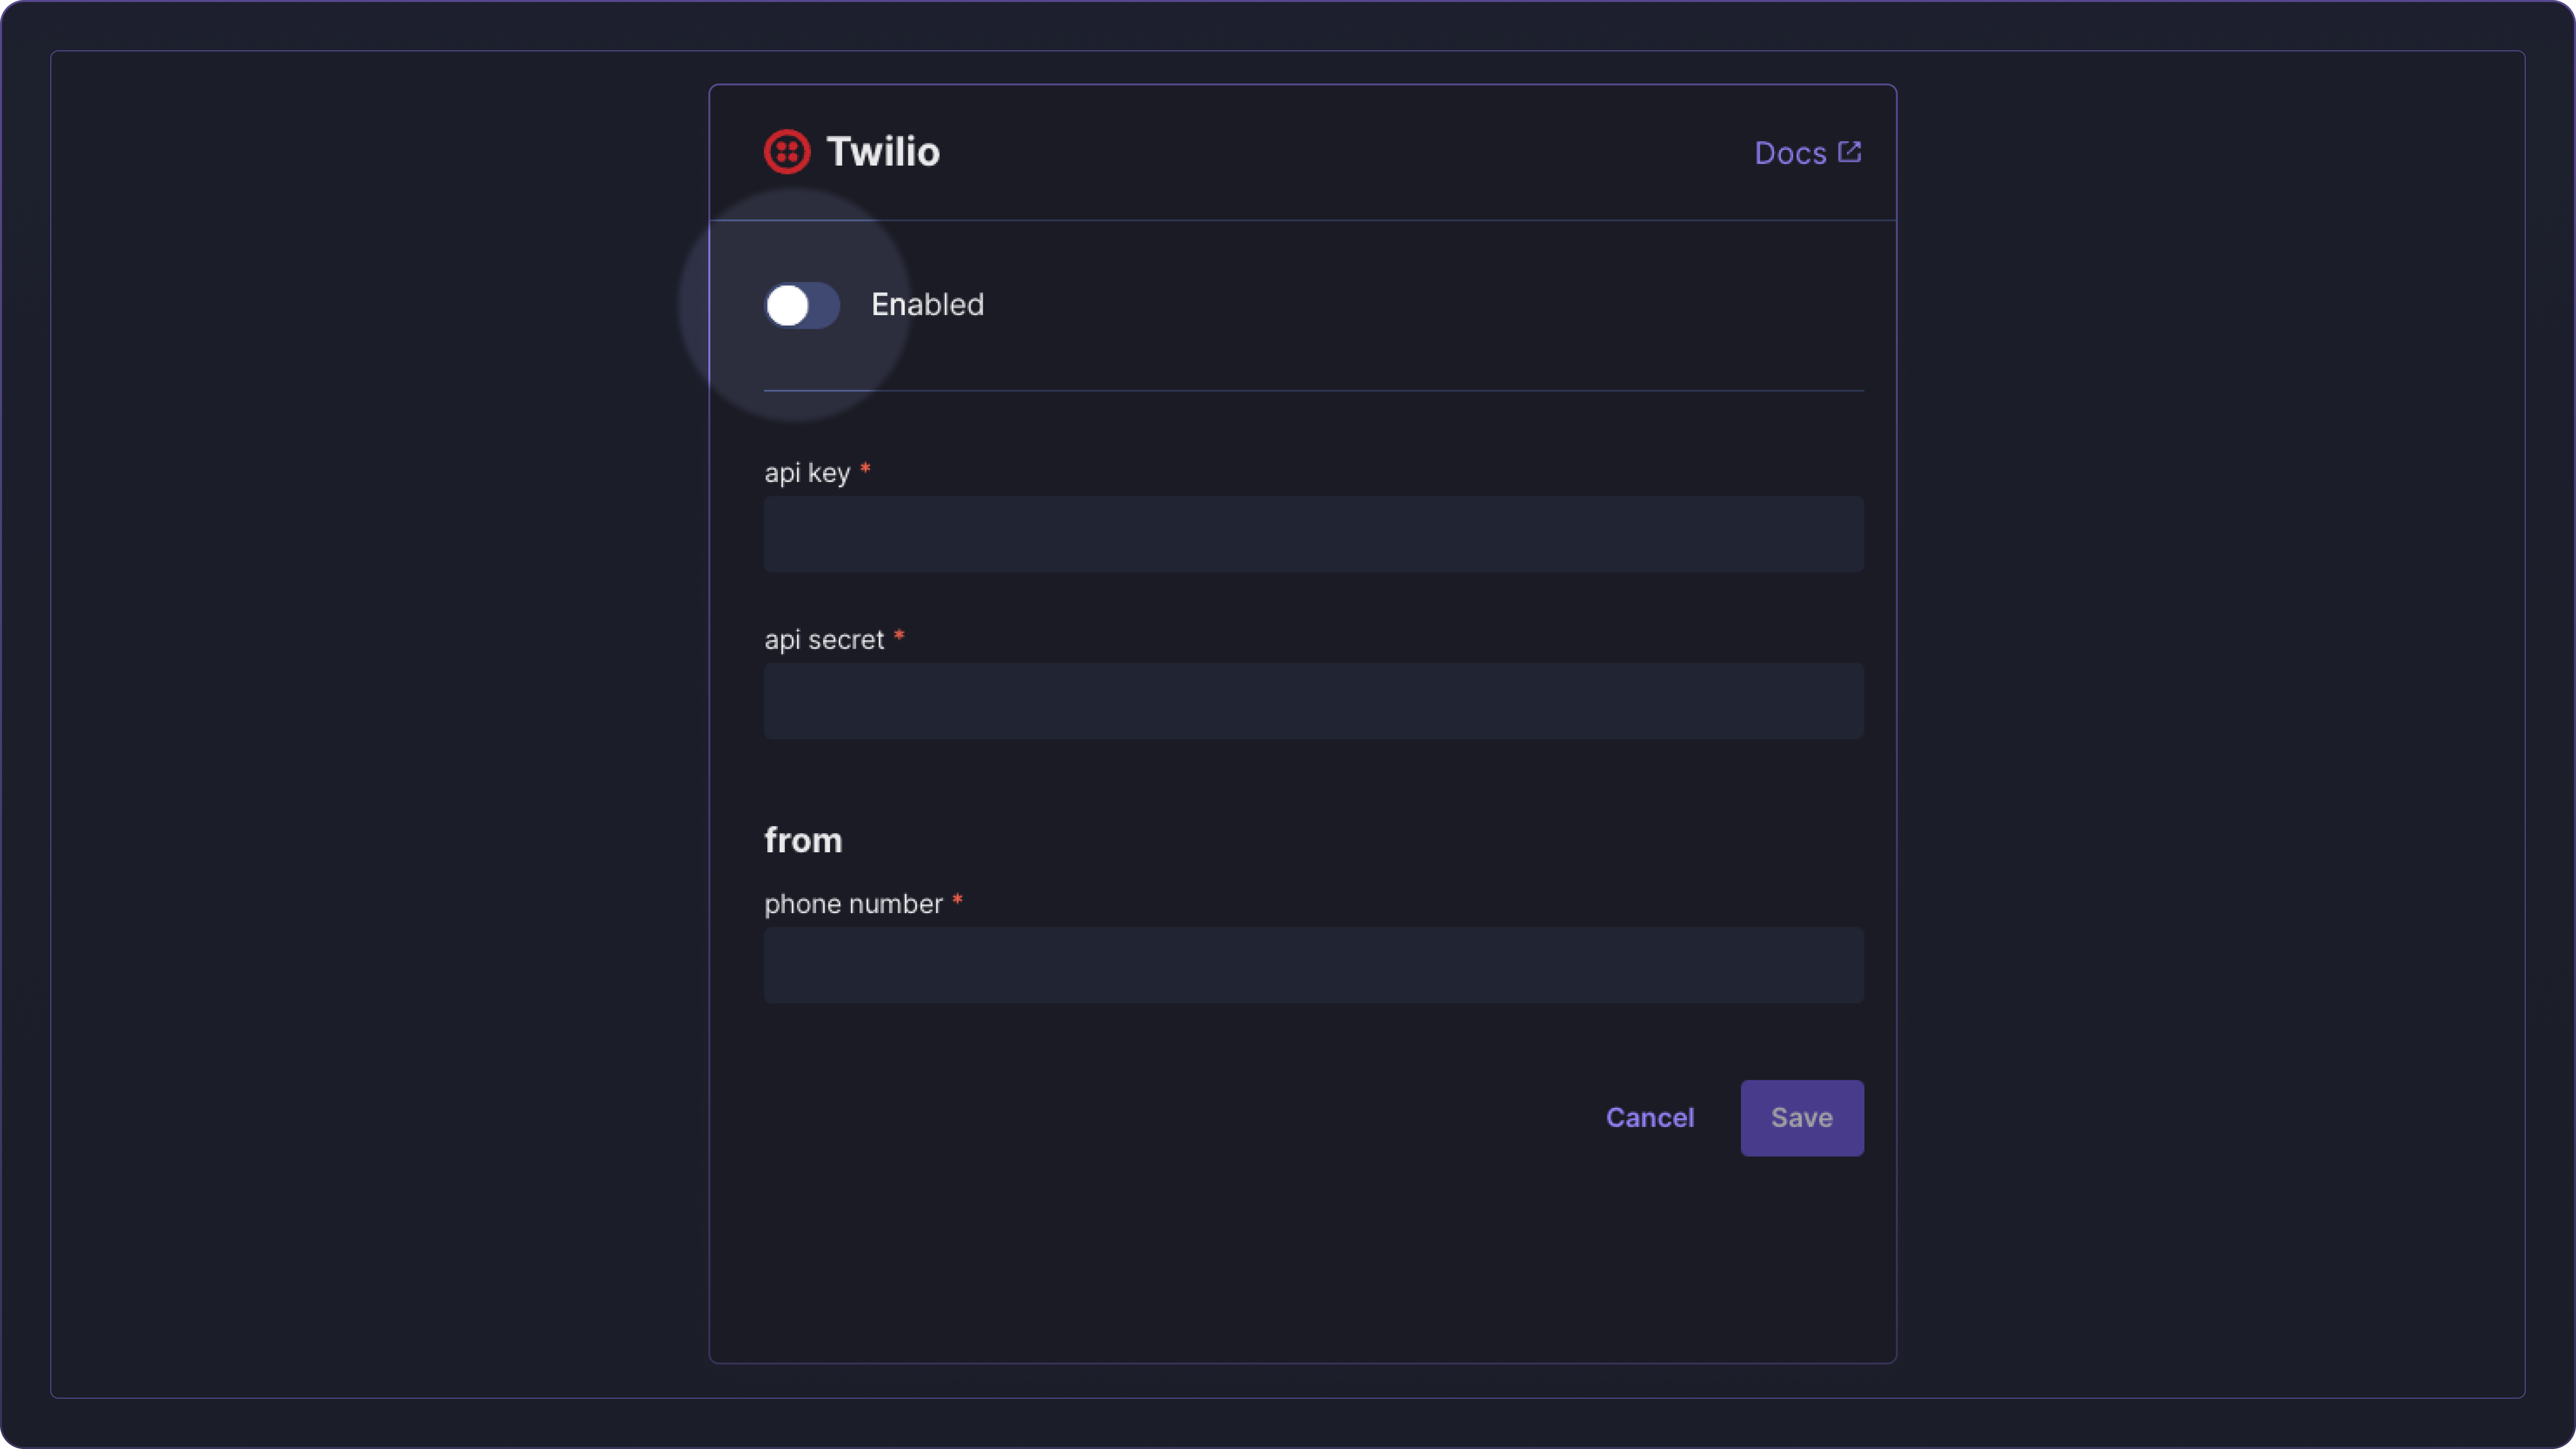Click the divider line below the Enabled toggle
2576x1449 pixels.
coord(1313,390)
